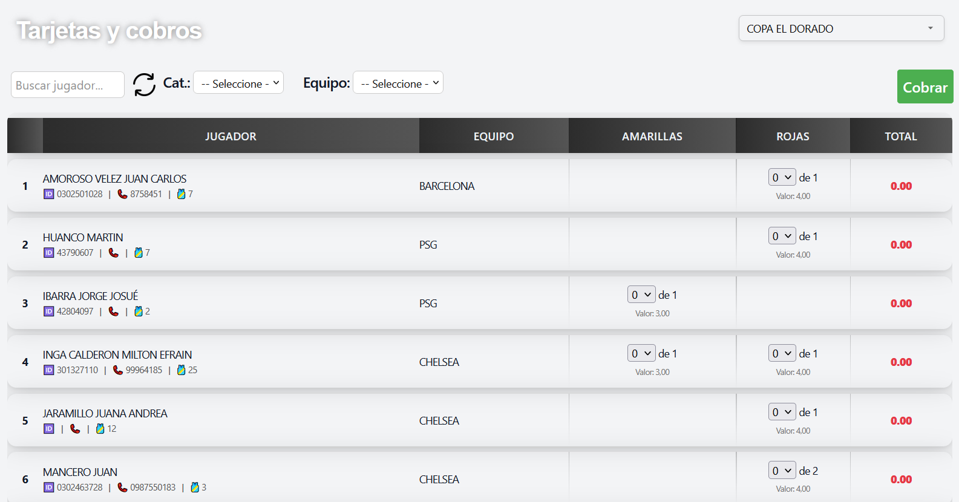Click jersey icon in AMOROSO VELEZ row
Image resolution: width=959 pixels, height=502 pixels.
181,194
